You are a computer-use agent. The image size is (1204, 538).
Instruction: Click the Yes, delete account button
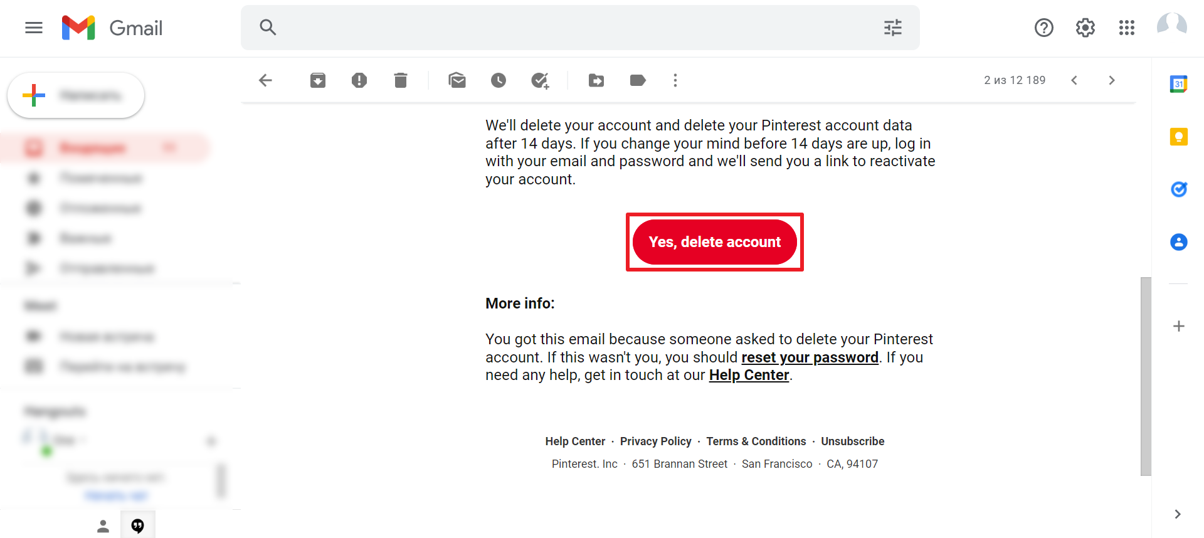coord(715,242)
